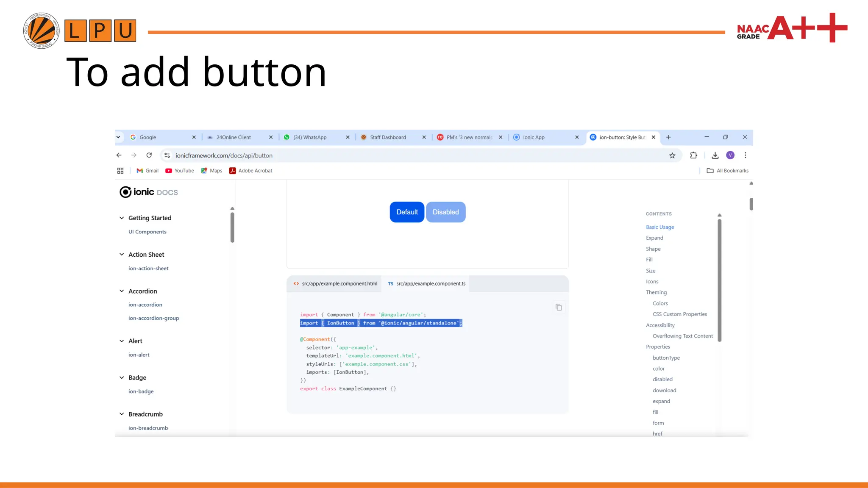Collapse the Getting Started section
The image size is (868, 488).
pyautogui.click(x=122, y=218)
